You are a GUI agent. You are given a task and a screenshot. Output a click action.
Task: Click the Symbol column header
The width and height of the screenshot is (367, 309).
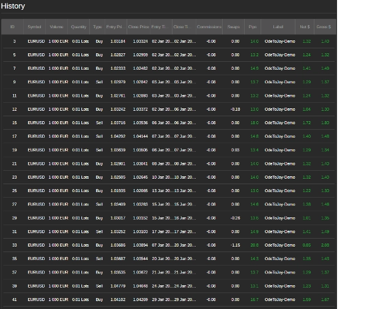[x=35, y=27]
